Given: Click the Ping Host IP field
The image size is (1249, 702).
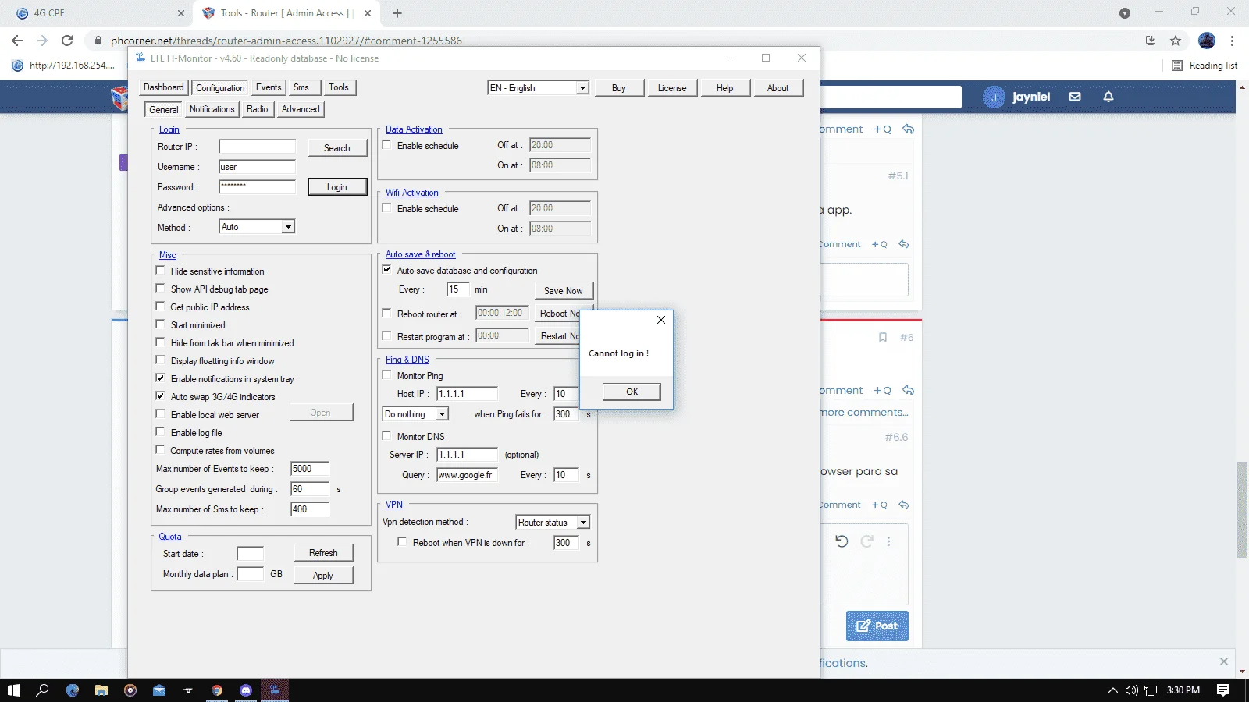Looking at the screenshot, I should [467, 394].
